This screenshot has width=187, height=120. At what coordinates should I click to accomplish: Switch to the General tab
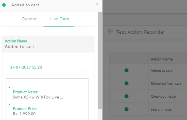click(30, 19)
